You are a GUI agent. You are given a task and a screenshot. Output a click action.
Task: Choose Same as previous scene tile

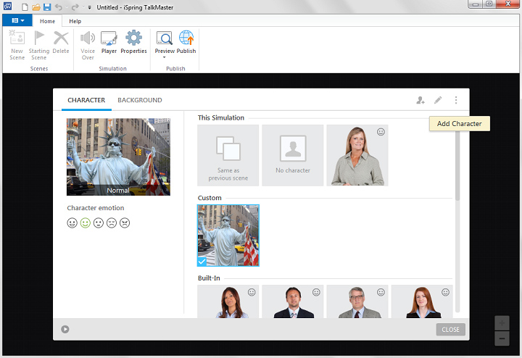click(228, 155)
